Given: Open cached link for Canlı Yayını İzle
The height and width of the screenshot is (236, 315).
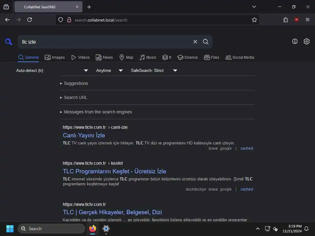Looking at the screenshot, I should 246,148.
